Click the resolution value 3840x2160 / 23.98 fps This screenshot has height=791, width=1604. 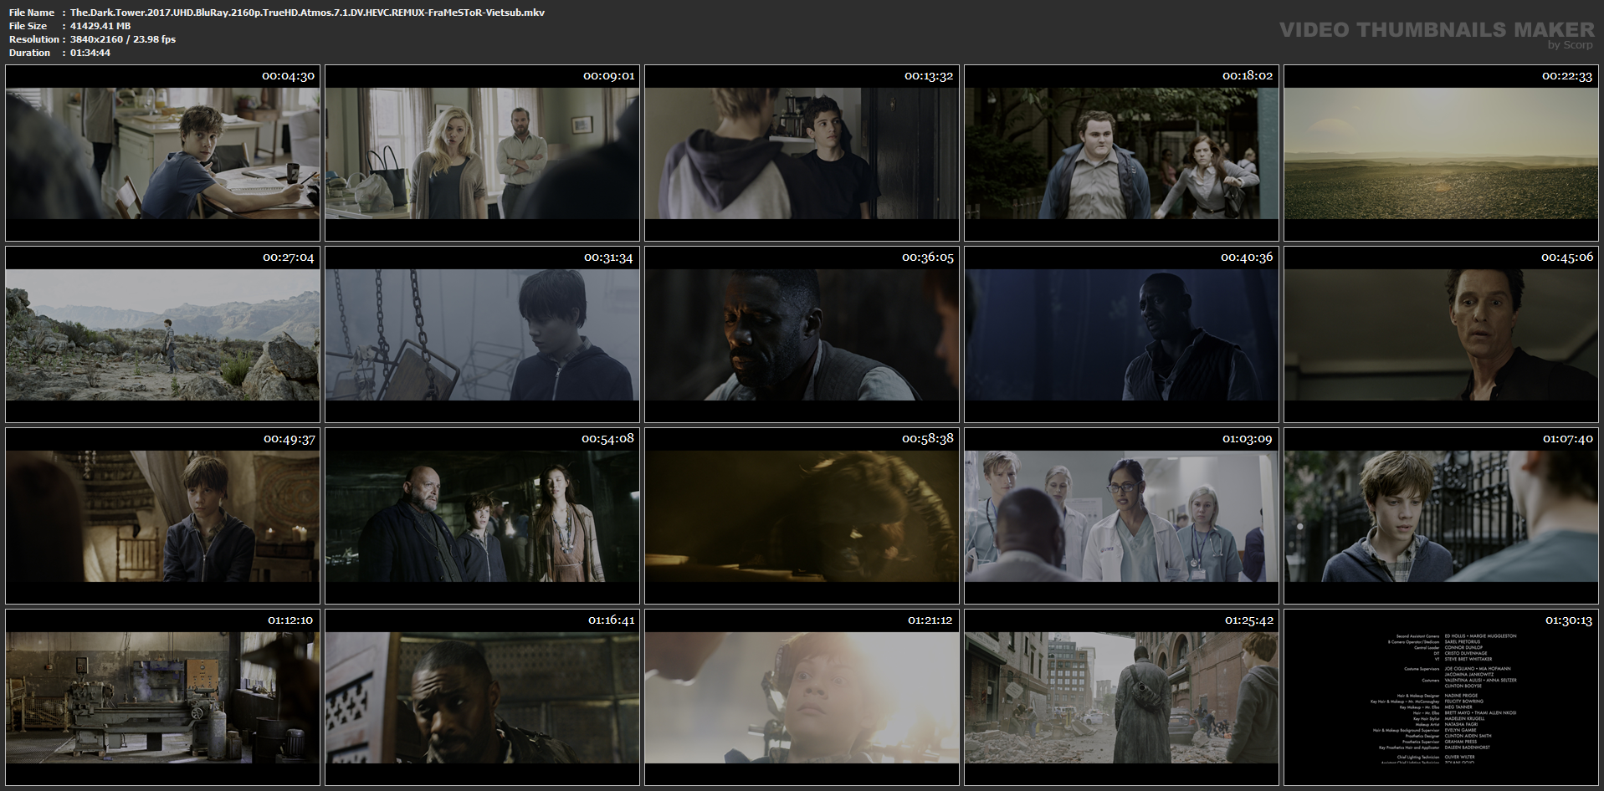(123, 39)
